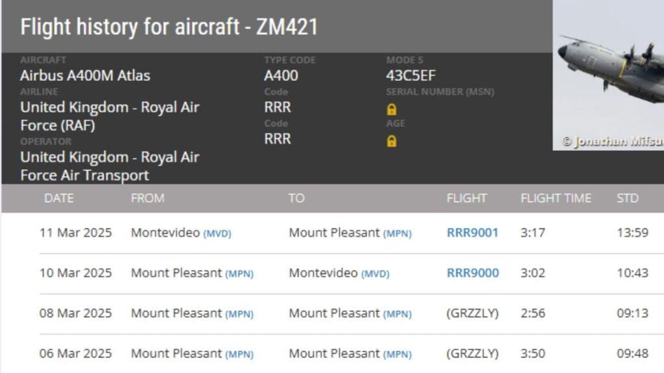Click MPN origin code in 06 Mar row

coord(239,354)
